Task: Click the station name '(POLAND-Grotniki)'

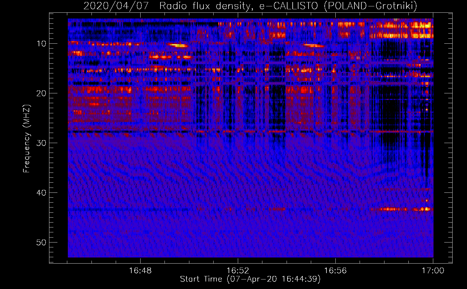Action: click(x=371, y=6)
